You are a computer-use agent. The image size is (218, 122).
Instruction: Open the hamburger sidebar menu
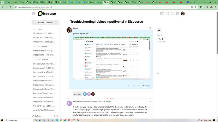(33, 14)
